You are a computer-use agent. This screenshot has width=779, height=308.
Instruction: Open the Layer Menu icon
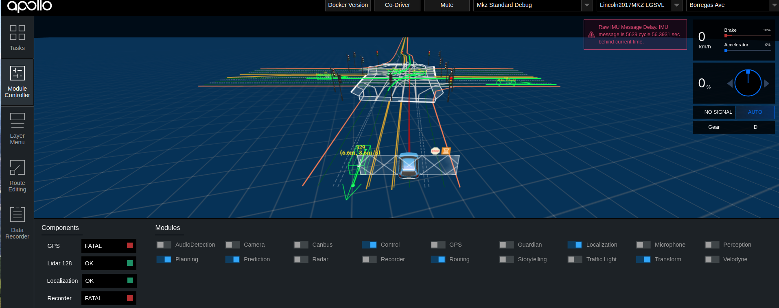[17, 120]
